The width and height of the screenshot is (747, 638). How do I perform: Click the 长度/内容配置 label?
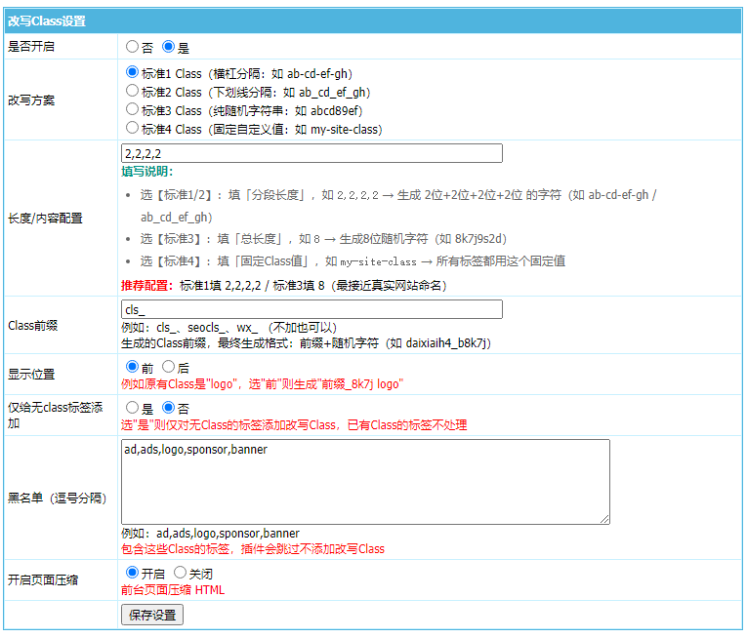[x=45, y=219]
